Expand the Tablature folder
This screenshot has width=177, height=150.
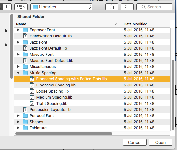[x=18, y=128]
